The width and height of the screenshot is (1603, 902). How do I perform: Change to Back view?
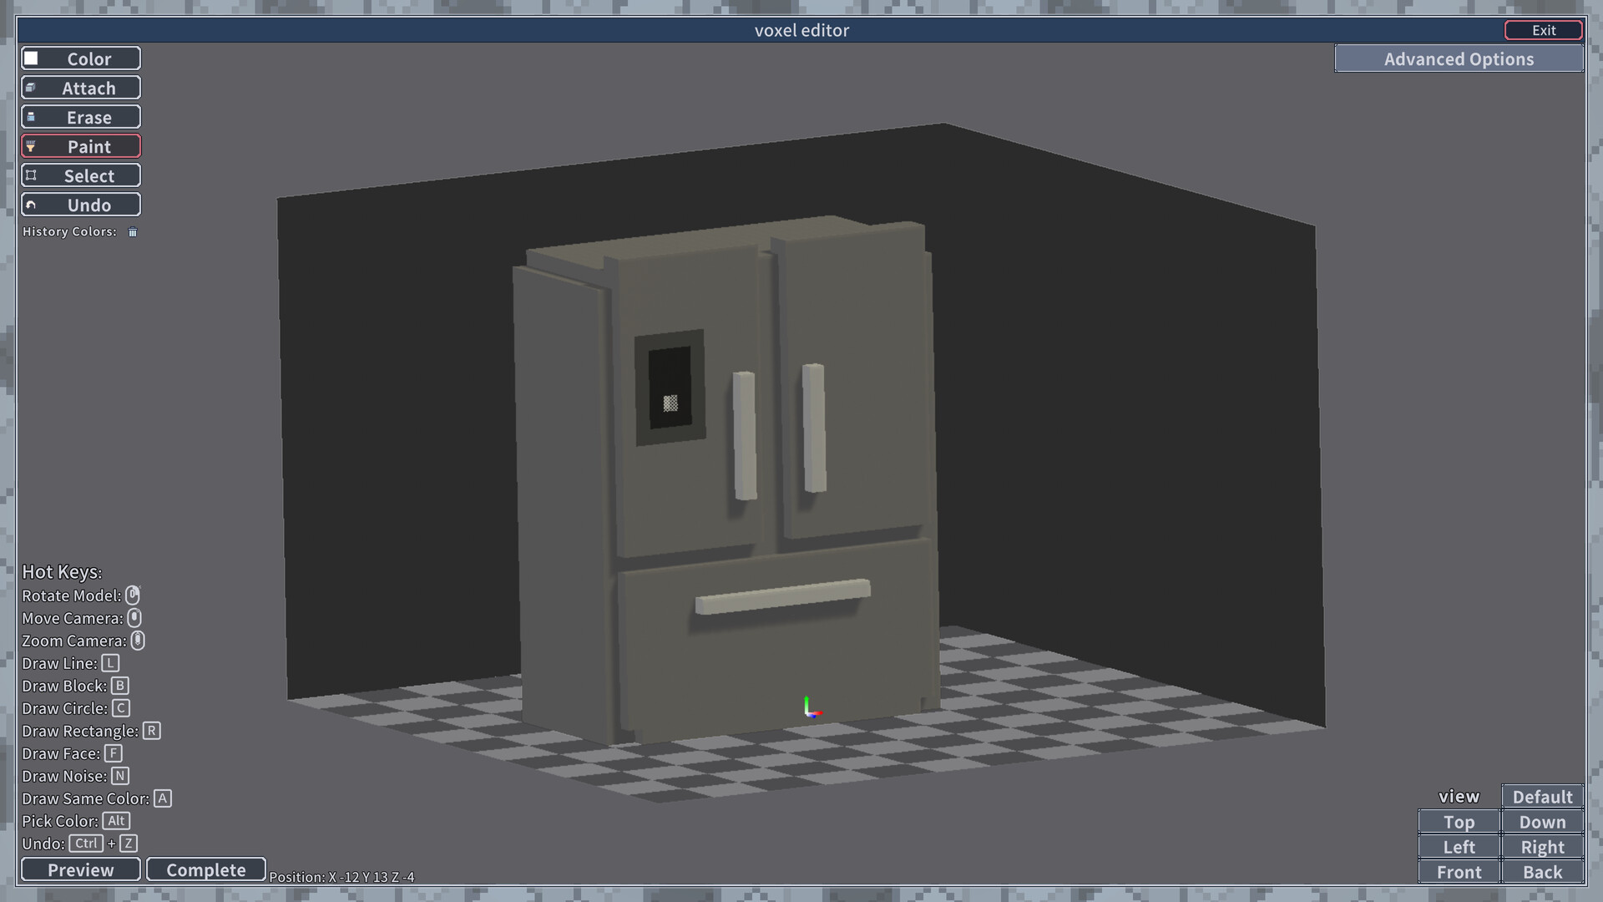1542,872
